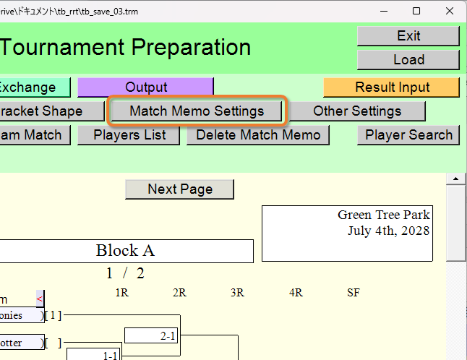Open the Players List

(129, 135)
